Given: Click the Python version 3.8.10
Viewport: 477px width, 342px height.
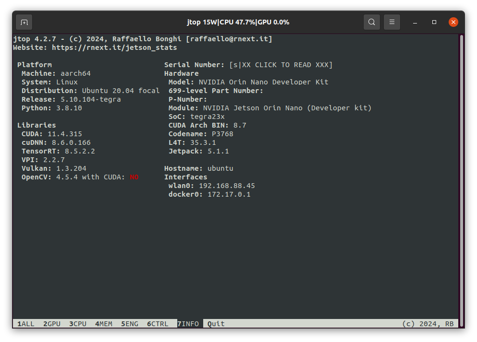Looking at the screenshot, I should coord(69,108).
